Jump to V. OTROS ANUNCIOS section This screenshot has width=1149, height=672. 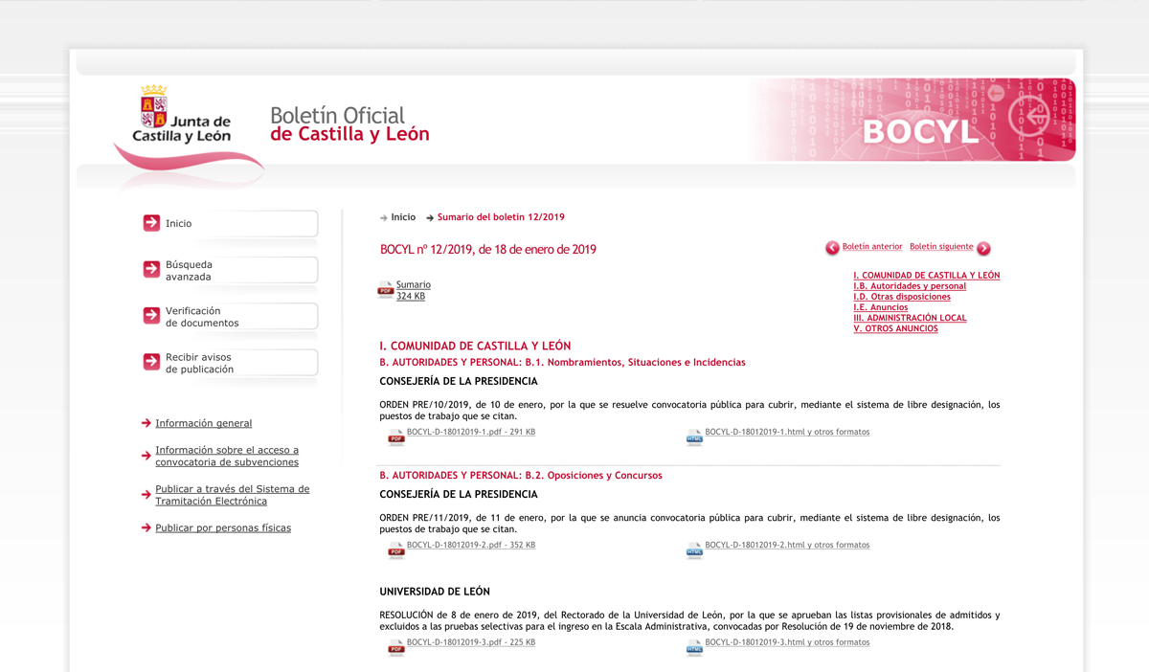tap(896, 328)
